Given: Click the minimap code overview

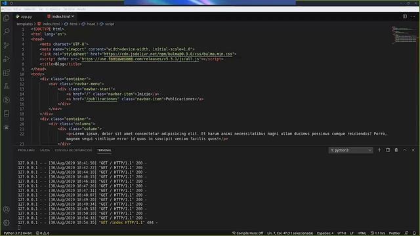Looking at the screenshot, I should 404,35.
